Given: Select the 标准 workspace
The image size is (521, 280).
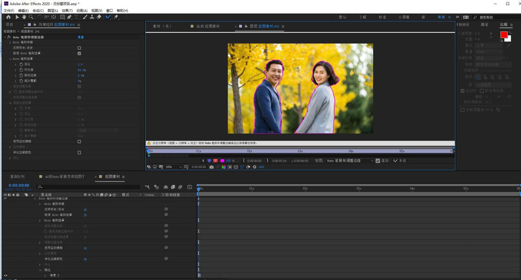Looking at the screenshot, I should tap(383, 17).
